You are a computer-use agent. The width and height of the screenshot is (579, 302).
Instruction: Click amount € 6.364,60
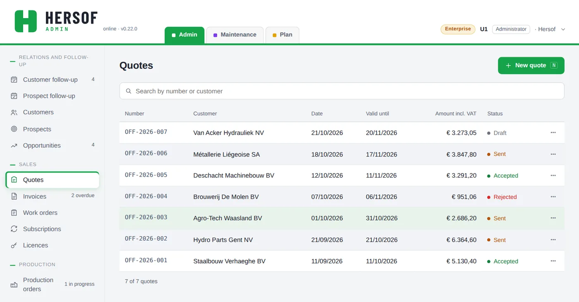[x=462, y=240]
